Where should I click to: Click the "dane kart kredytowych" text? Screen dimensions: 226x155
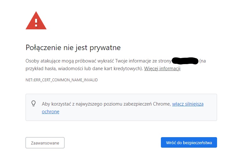[121, 69]
